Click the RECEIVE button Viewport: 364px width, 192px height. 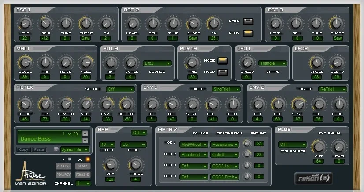(63, 166)
